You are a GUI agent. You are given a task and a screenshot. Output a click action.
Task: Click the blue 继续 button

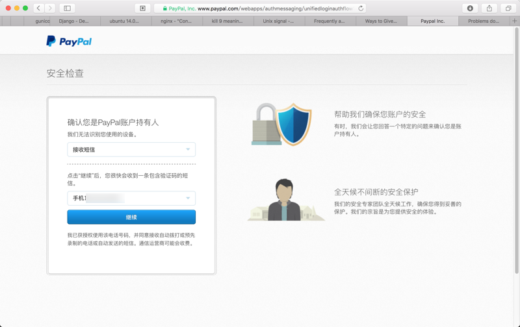click(x=131, y=217)
